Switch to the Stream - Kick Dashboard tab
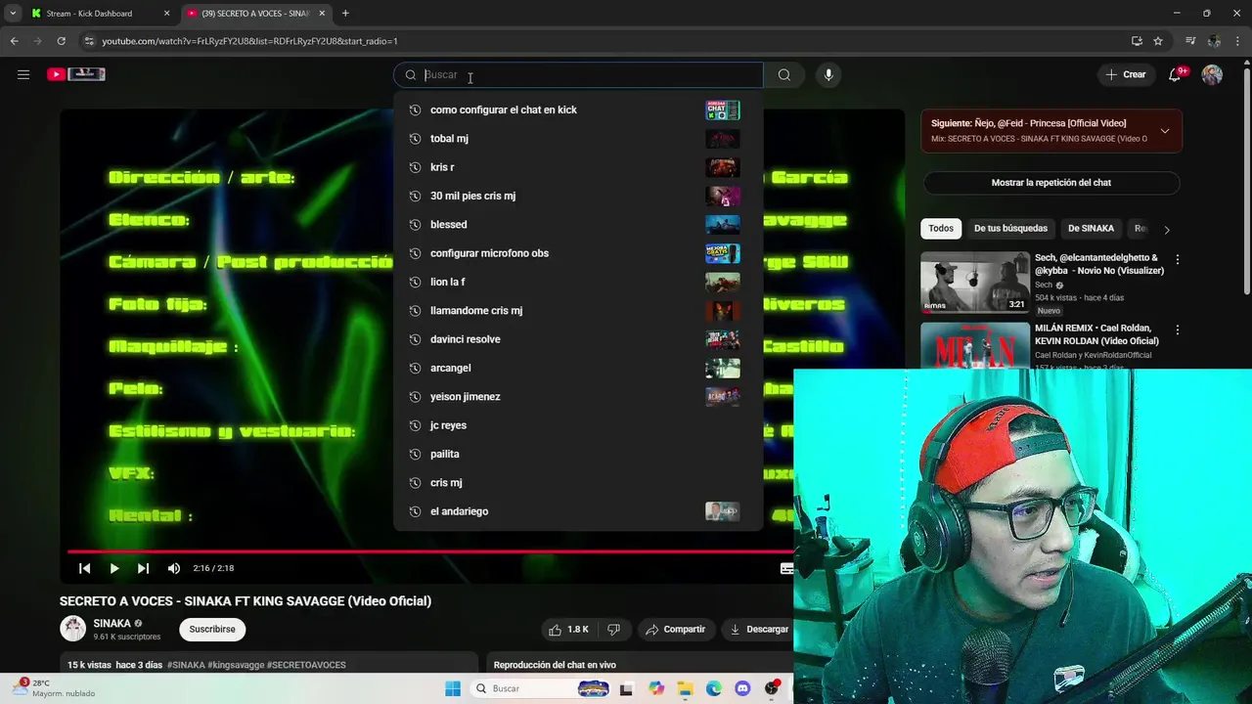This screenshot has width=1252, height=704. (x=98, y=14)
